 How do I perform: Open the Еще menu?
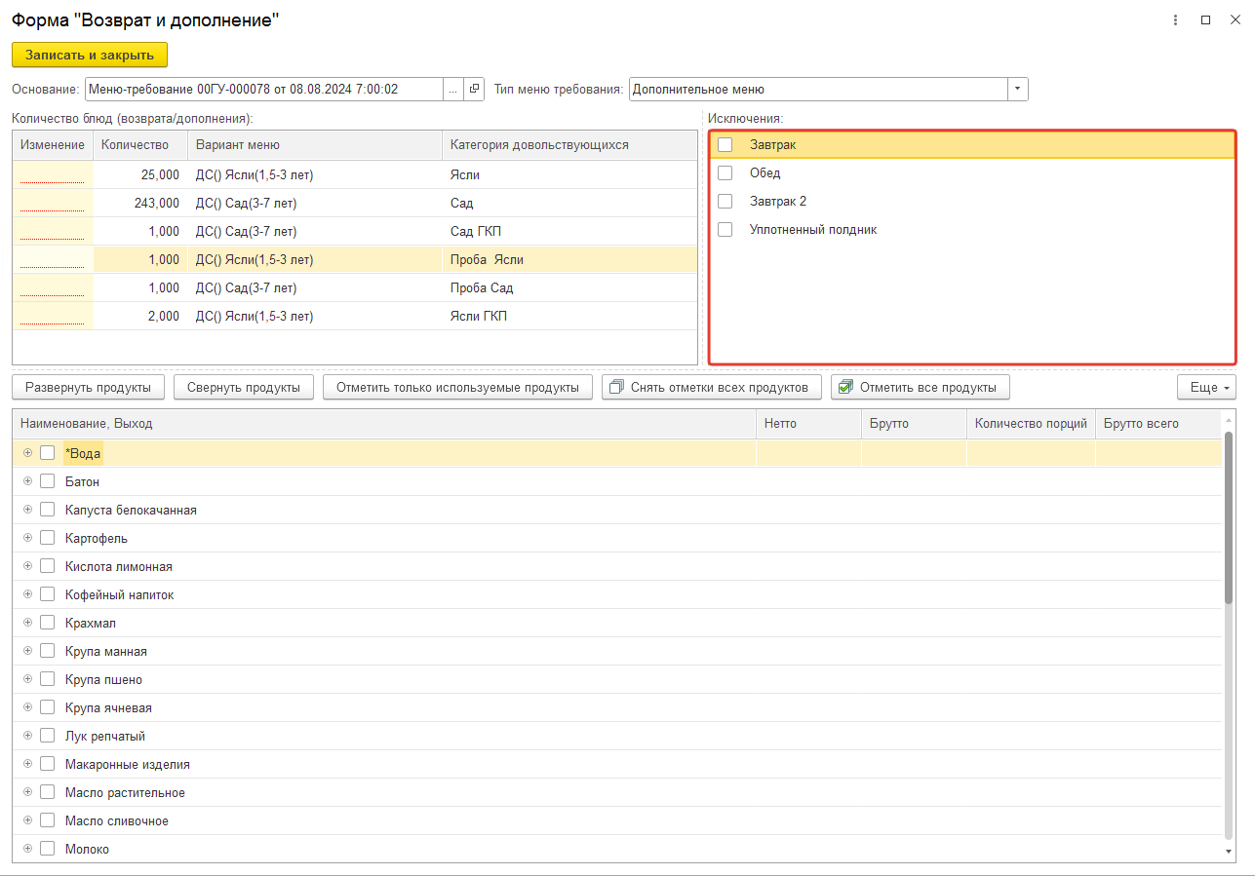1206,388
